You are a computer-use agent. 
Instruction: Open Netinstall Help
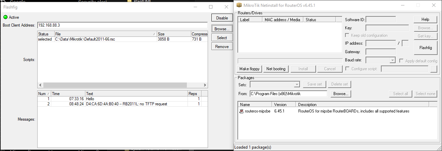tap(425, 19)
